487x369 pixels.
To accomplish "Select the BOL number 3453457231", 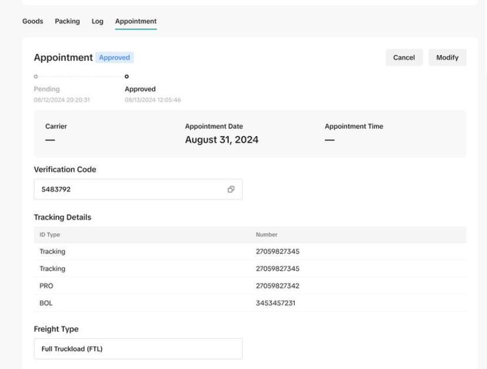I will pos(275,303).
